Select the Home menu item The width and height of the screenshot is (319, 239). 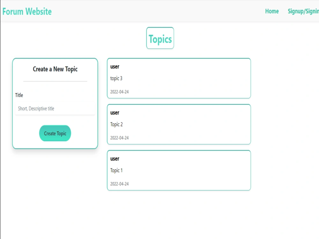click(272, 11)
